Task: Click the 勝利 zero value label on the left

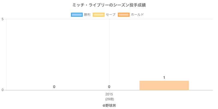Action: (54, 87)
